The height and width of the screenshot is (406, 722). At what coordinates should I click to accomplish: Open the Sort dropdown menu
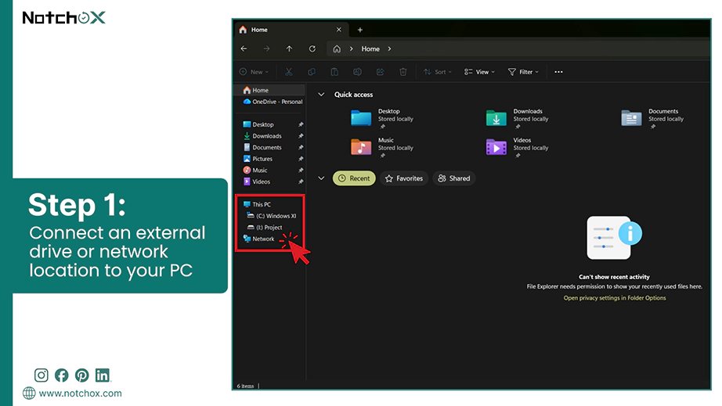tap(438, 72)
